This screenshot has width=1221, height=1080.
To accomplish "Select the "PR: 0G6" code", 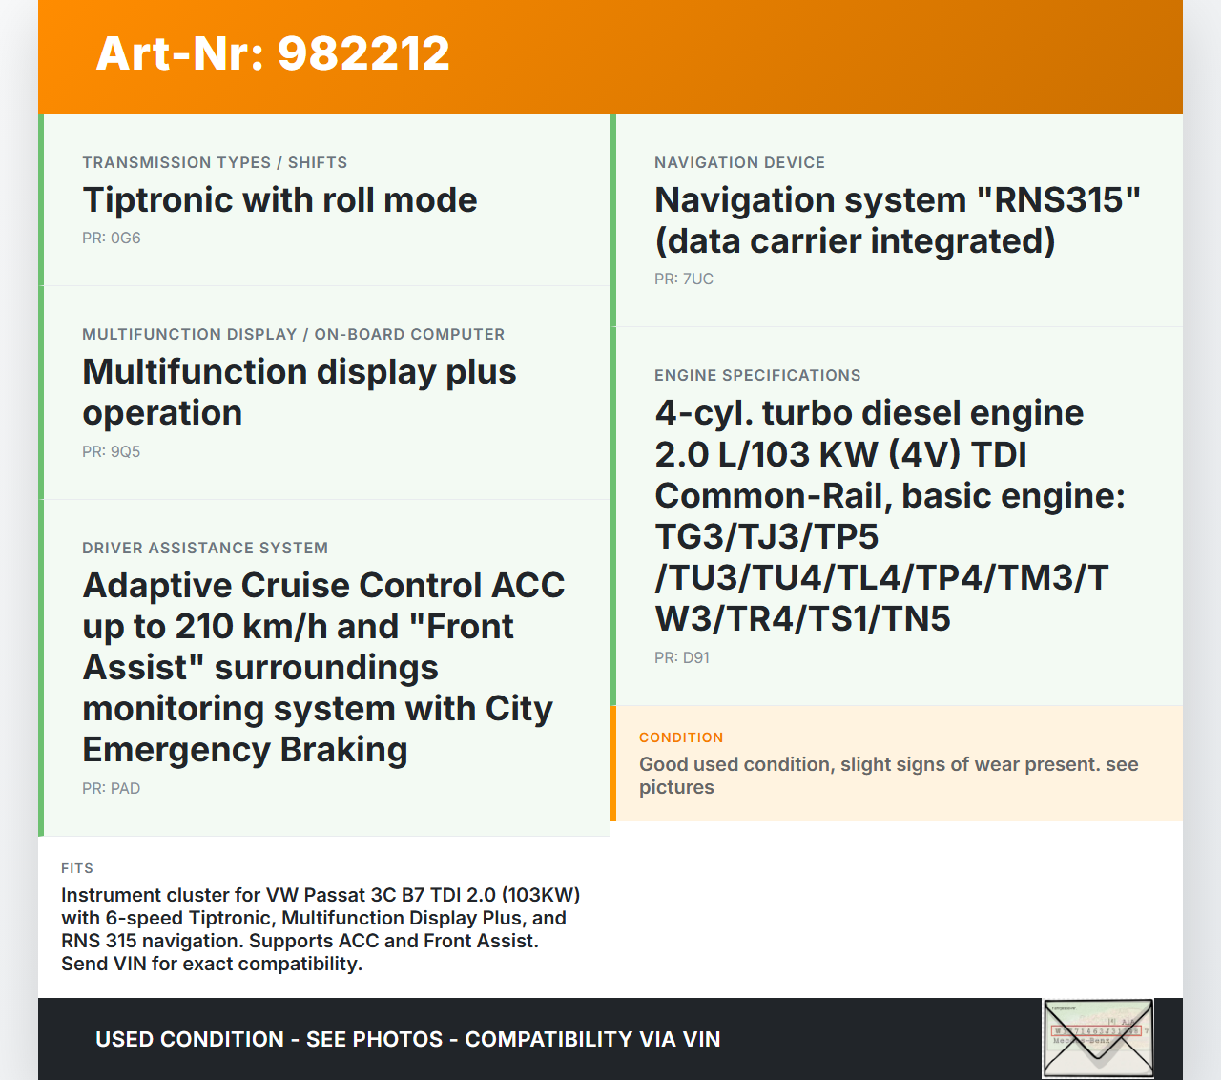I will tap(112, 239).
